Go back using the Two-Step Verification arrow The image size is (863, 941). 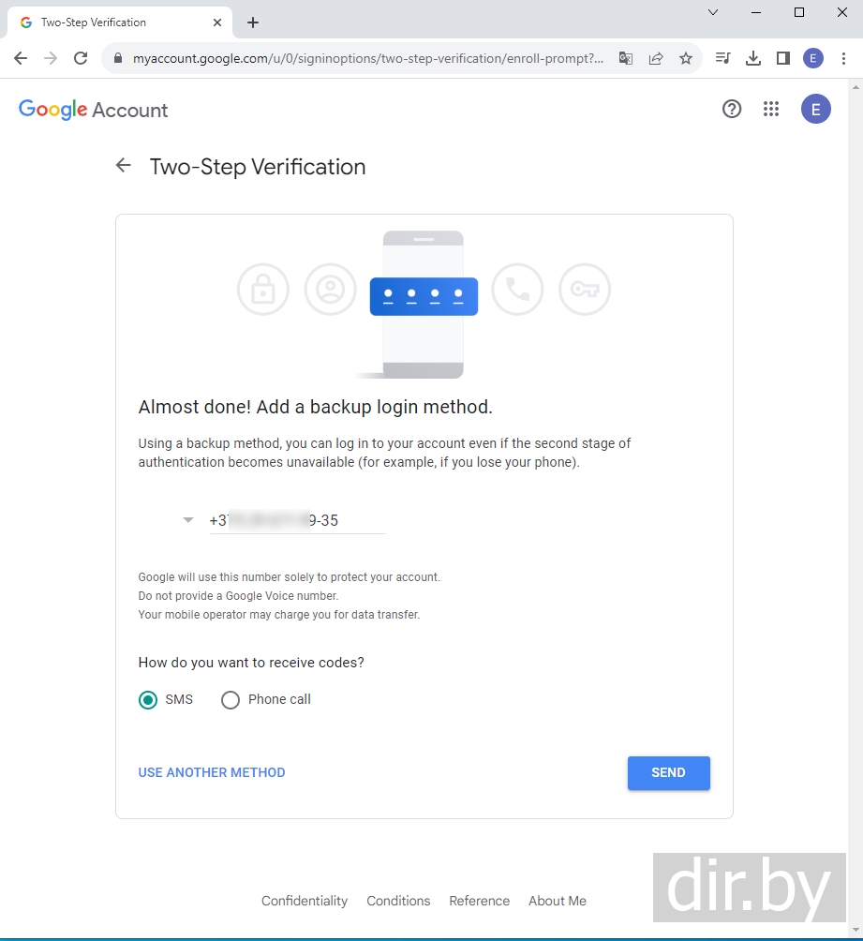(x=124, y=166)
